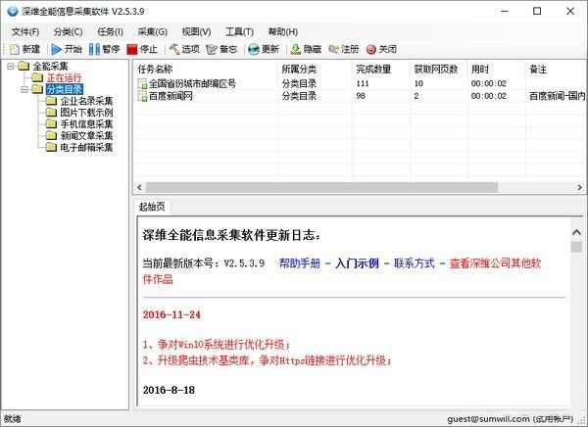This screenshot has height=427, width=588.
Task: Click the app logo in title bar
Action: point(13,11)
